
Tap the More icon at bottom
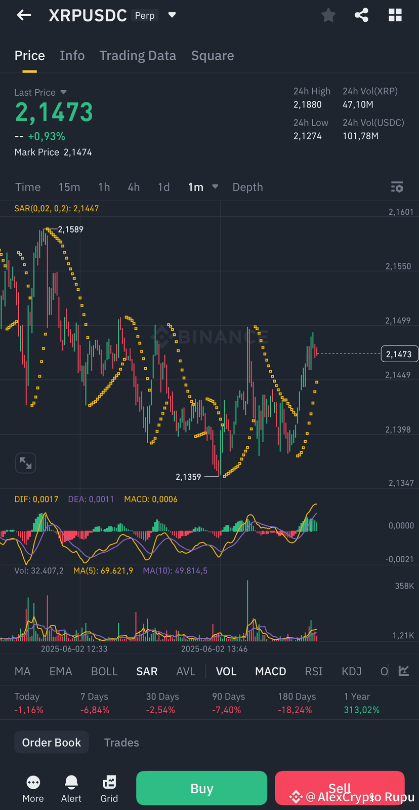tap(33, 789)
